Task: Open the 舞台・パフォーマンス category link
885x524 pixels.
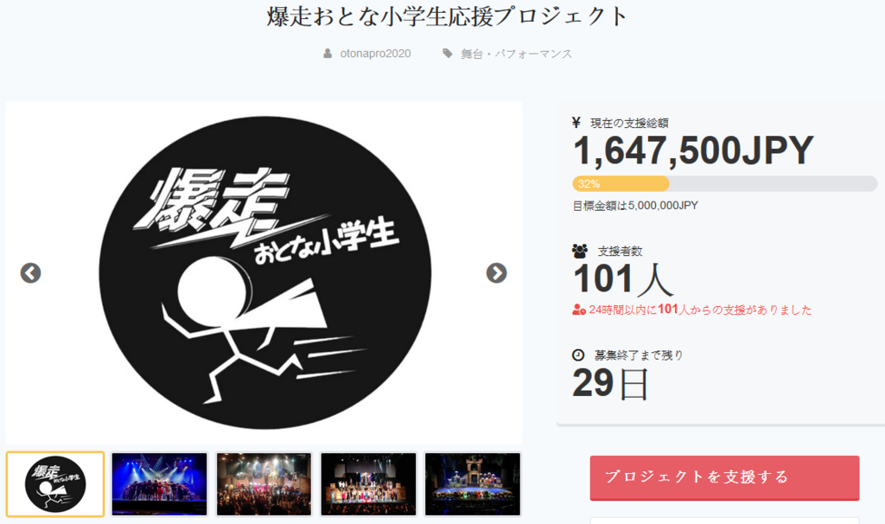Action: 516,54
